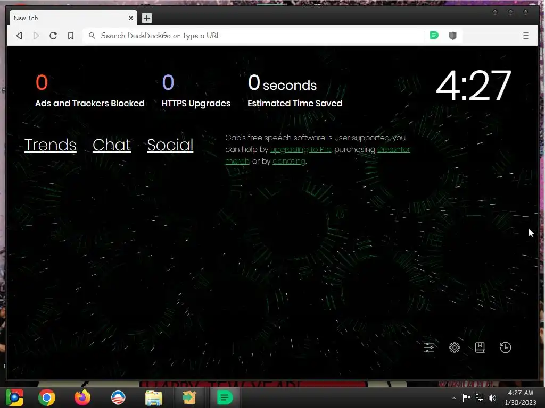Open the green Dissenter comment icon
The height and width of the screenshot is (408, 545).
(434, 35)
